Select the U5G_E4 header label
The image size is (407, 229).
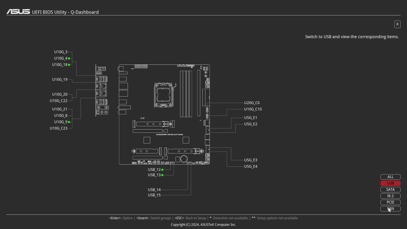pos(250,167)
